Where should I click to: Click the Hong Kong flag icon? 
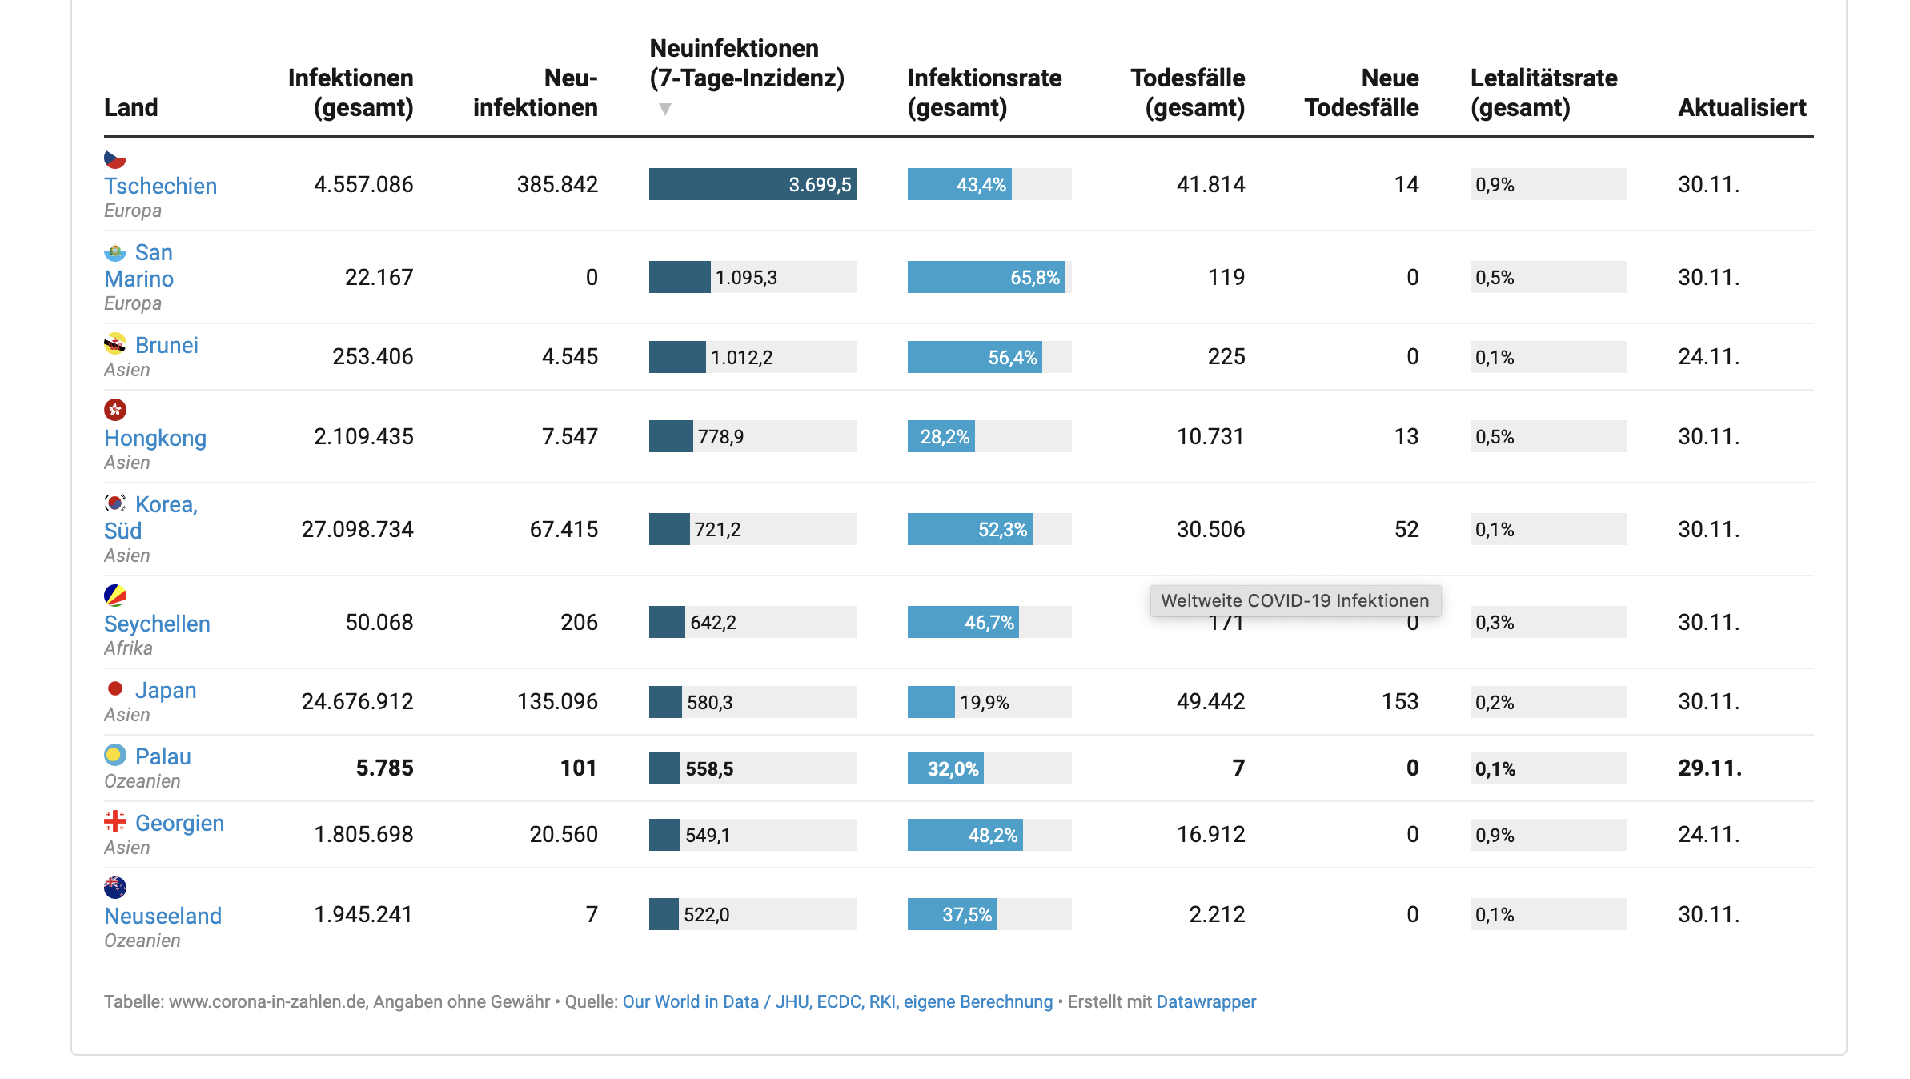pos(115,411)
